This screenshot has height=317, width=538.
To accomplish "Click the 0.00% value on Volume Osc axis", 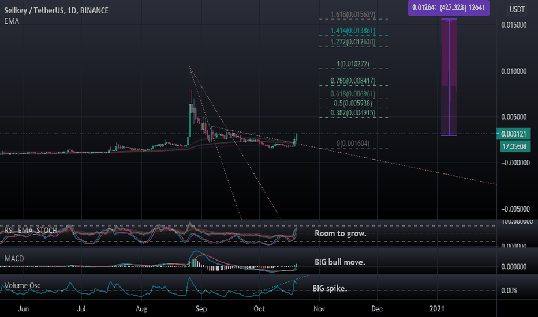I will pyautogui.click(x=509, y=290).
